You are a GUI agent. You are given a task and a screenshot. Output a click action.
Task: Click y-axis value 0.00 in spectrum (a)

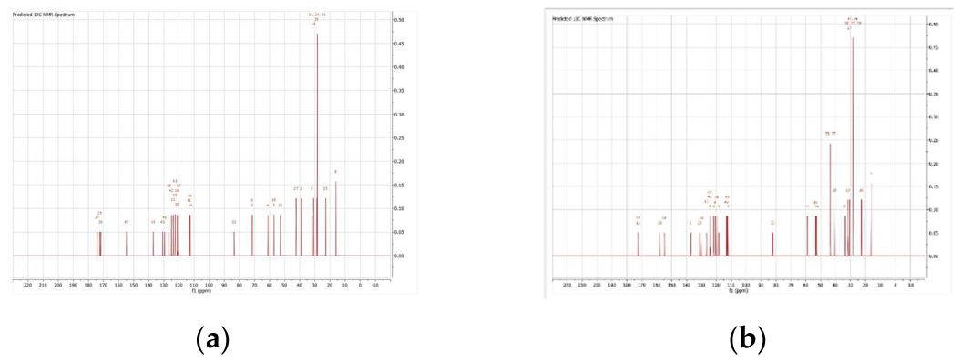pyautogui.click(x=400, y=256)
